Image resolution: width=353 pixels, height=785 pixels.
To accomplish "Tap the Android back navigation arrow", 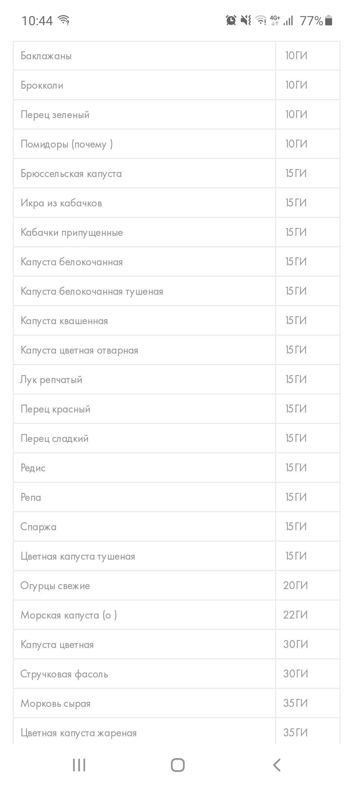I will pos(277,765).
